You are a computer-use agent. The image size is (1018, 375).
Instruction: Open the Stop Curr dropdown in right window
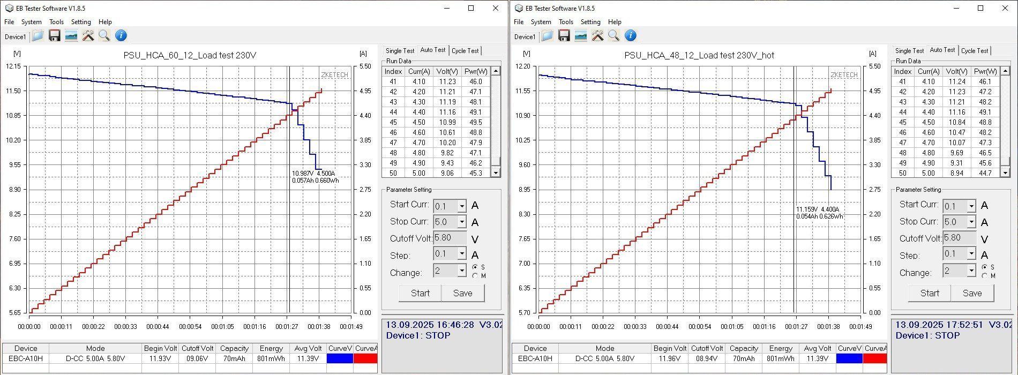971,222
